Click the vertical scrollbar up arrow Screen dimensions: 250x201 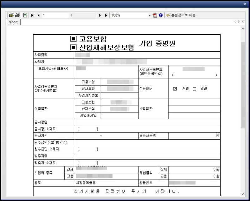pos(243,29)
